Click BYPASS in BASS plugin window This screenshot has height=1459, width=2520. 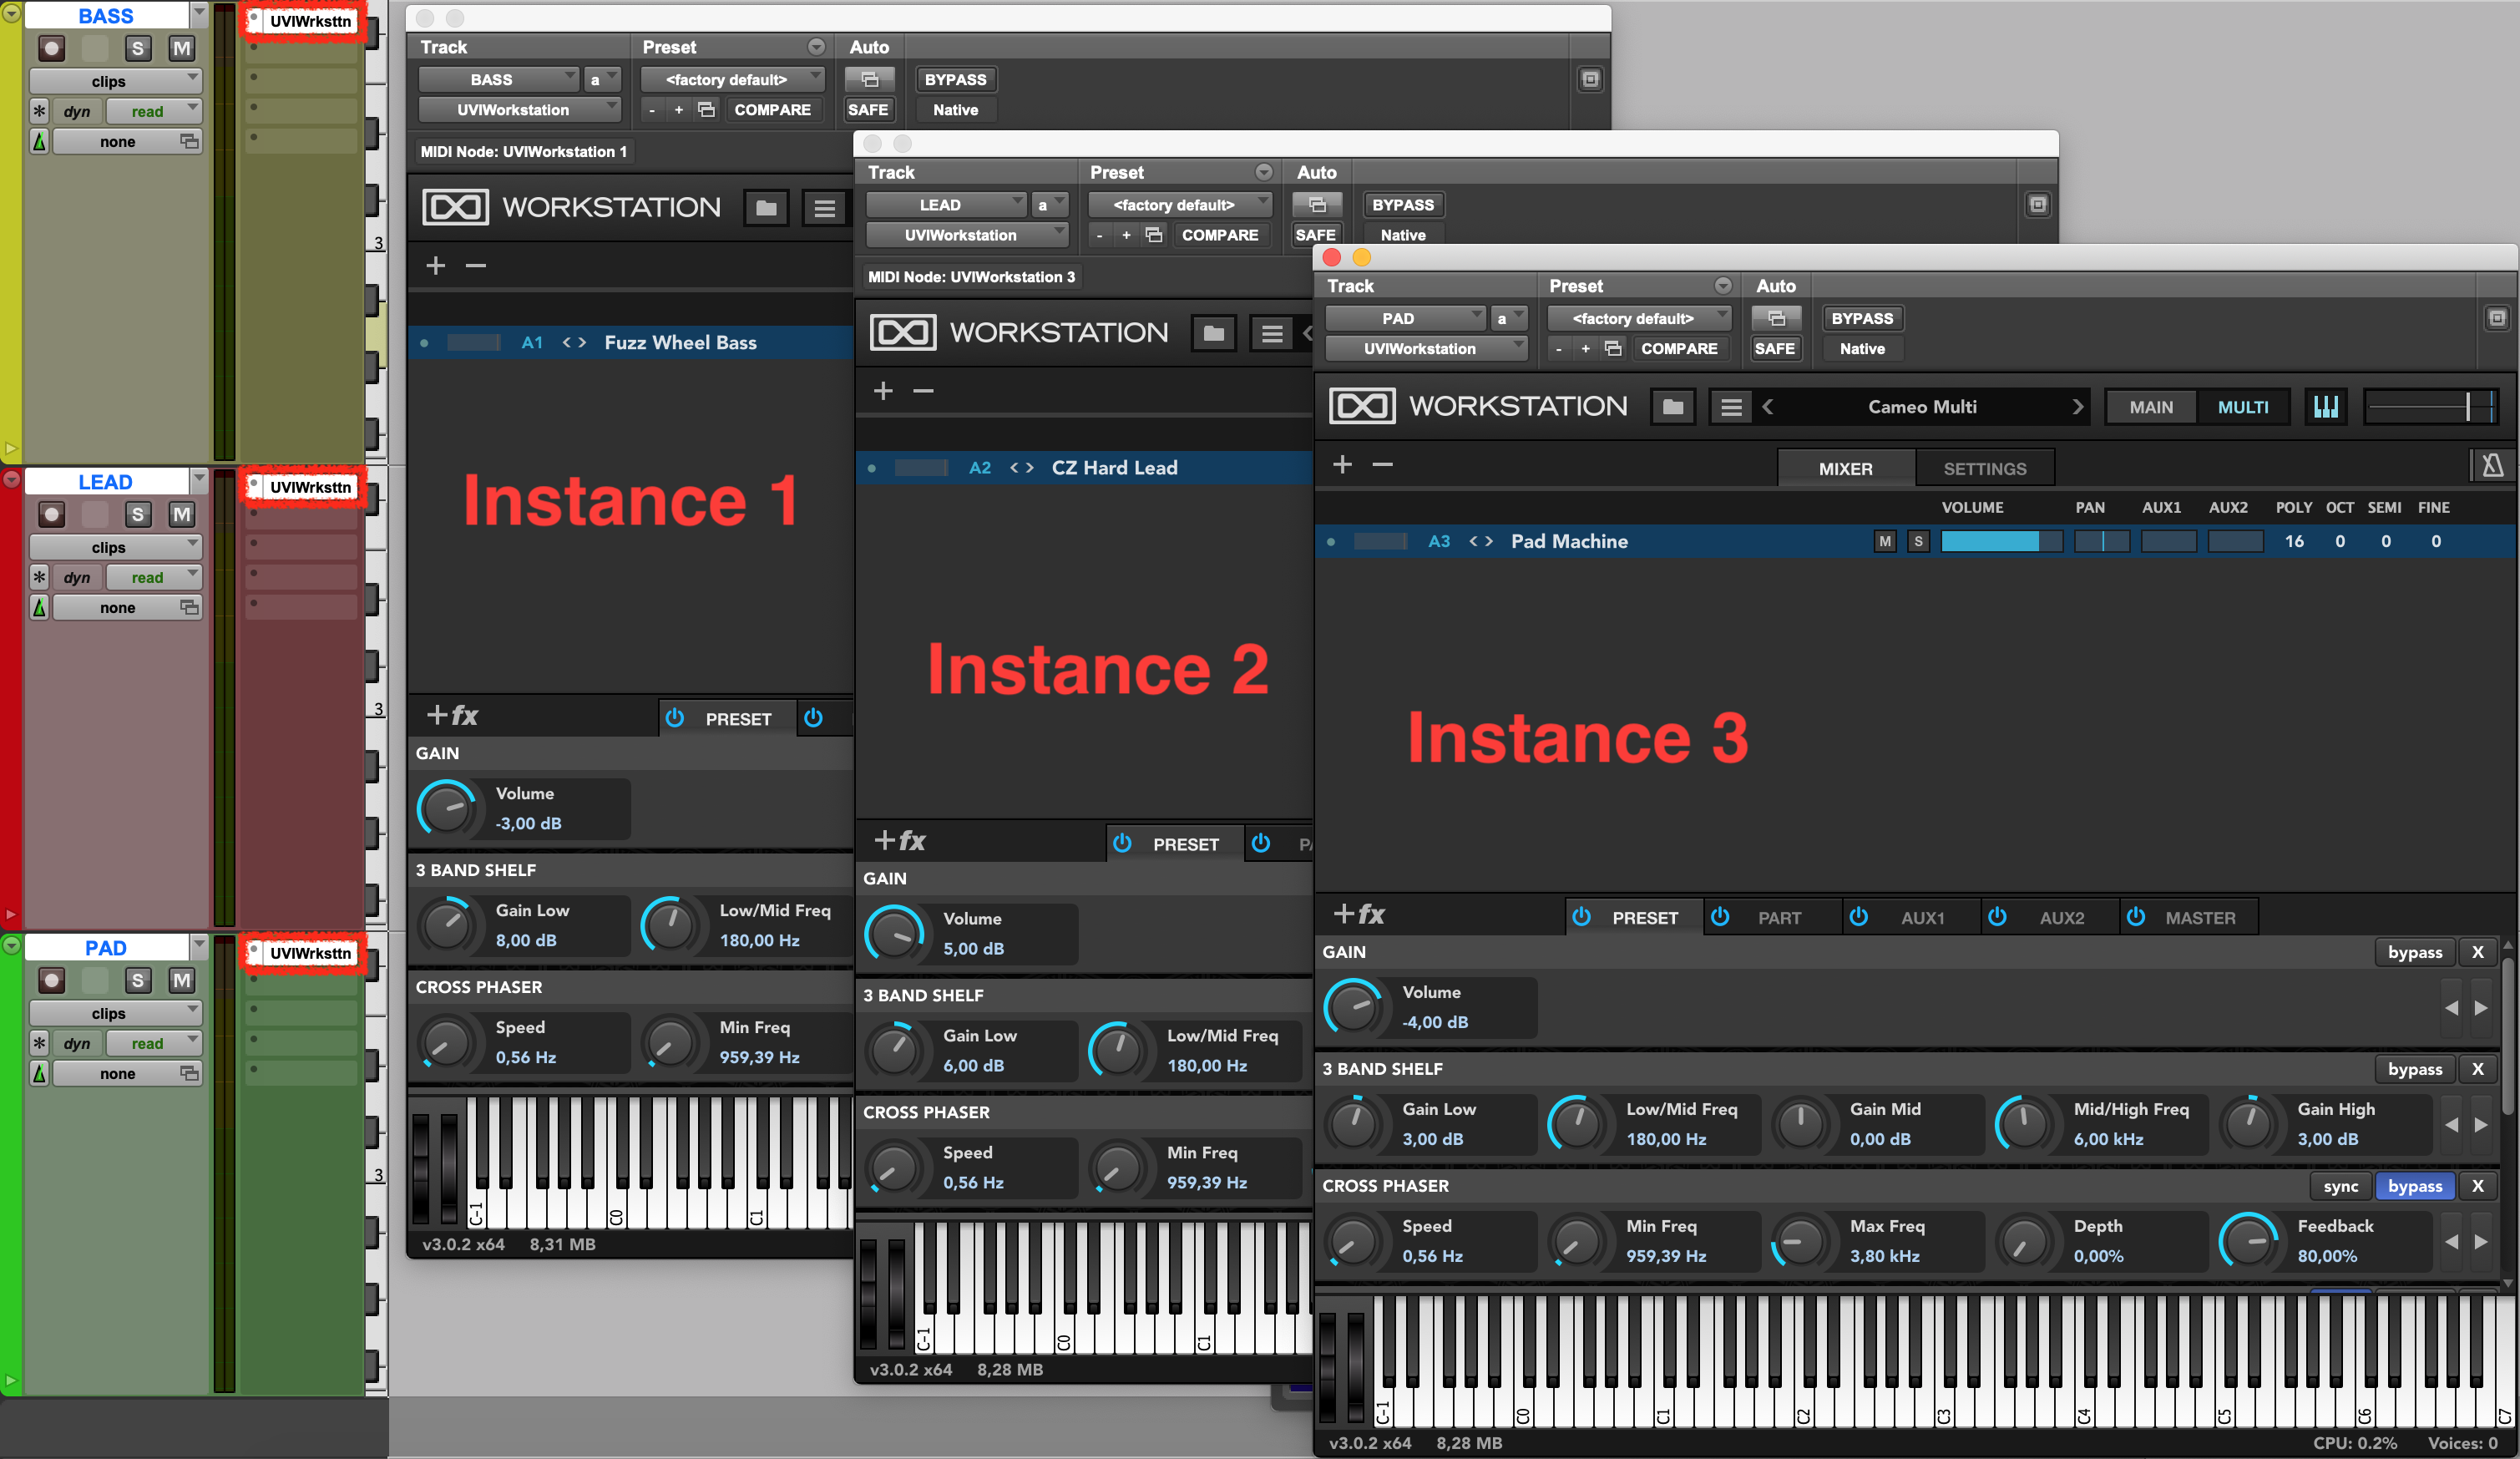[x=955, y=79]
